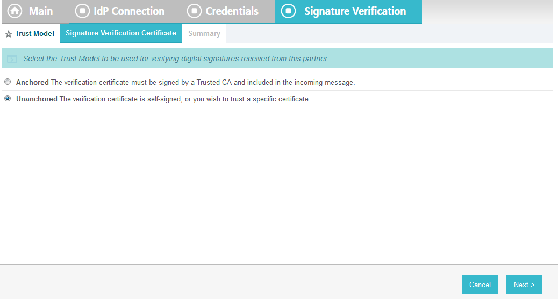Click the Signature Verification step circle icon
The image size is (558, 299).
(288, 11)
